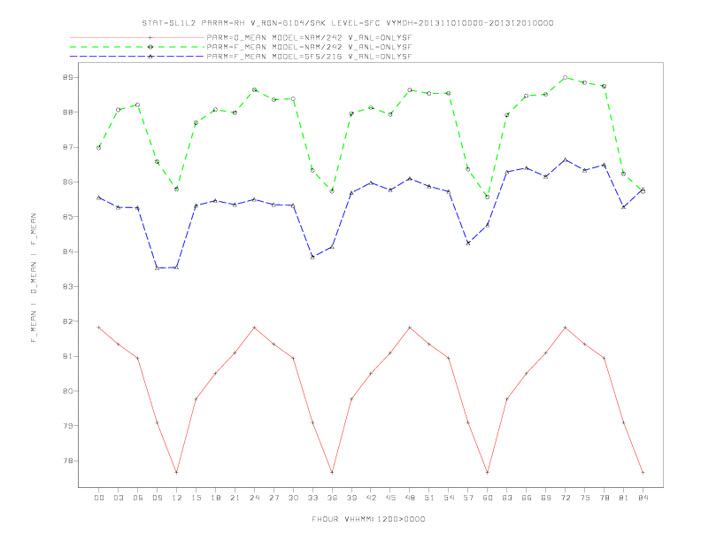
Task: Click the x-axis tick label 63
Action: (x=507, y=498)
